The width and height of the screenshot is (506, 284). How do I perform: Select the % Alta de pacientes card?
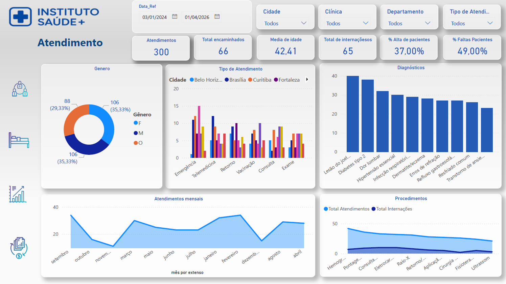(x=409, y=47)
